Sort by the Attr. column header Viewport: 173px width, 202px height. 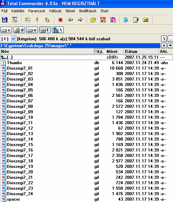(x=166, y=52)
